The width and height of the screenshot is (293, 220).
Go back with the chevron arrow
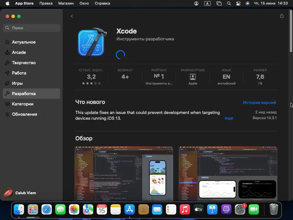coord(72,16)
